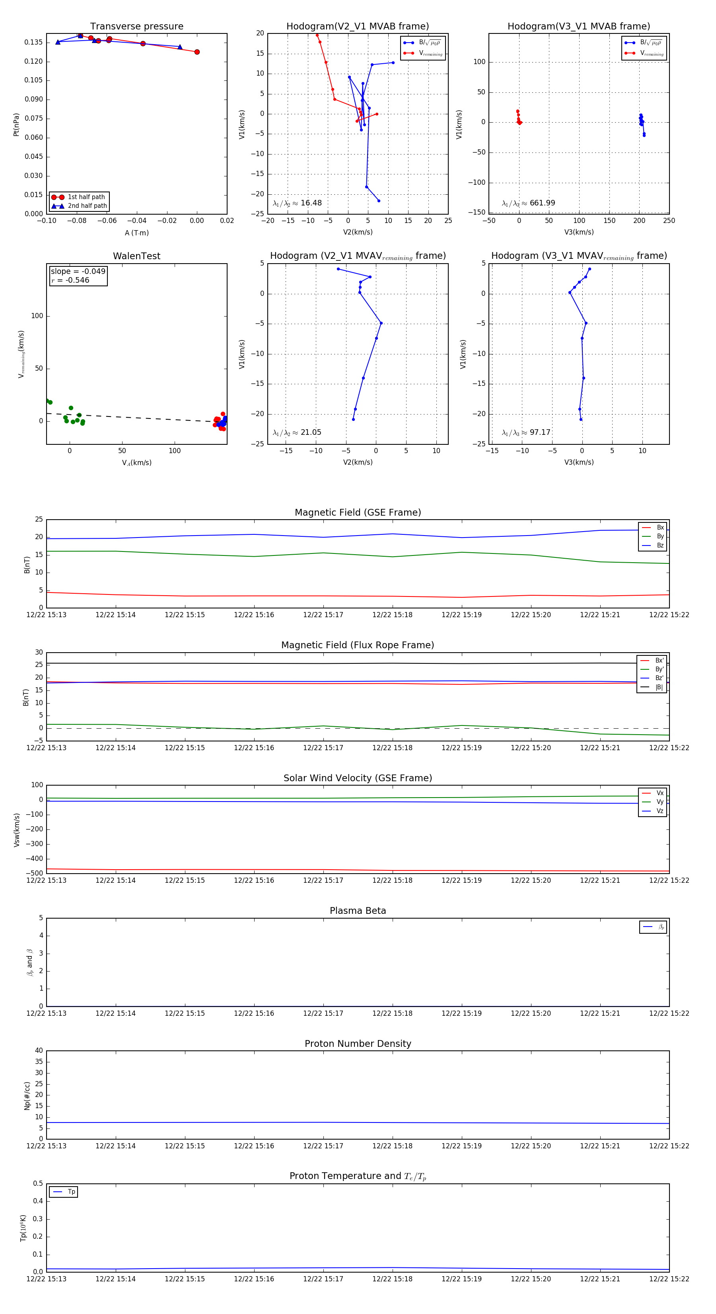716x1314 pixels.
Task: Click the "slope = -0.049" annotation
Action: (x=78, y=272)
